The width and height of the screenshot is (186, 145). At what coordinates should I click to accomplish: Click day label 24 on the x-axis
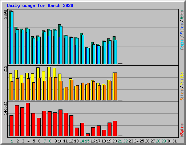tap(136, 141)
